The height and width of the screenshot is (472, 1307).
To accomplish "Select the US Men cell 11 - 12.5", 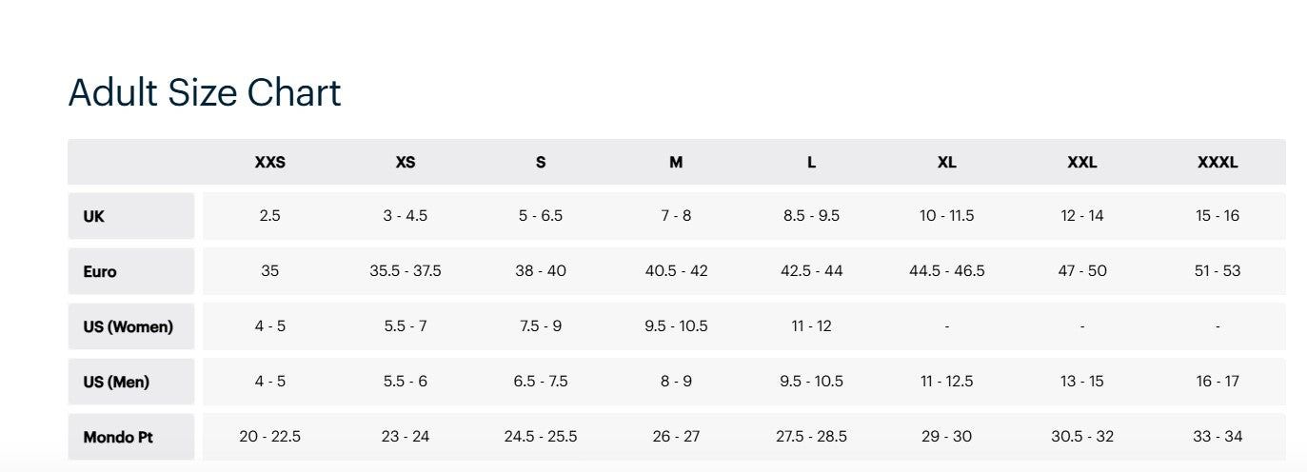I will [947, 382].
